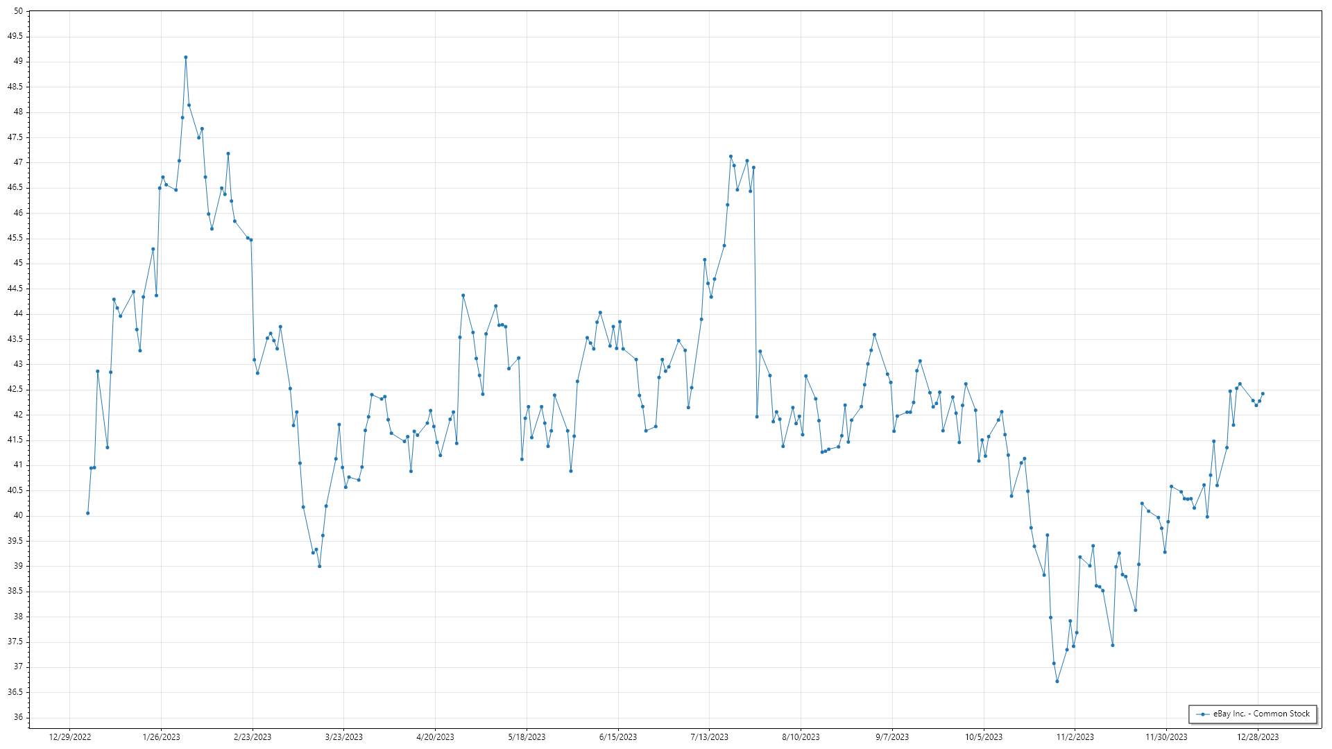This screenshot has width=1332, height=749.
Task: Click the 12/29/2022 x-axis date label
Action: pyautogui.click(x=70, y=737)
